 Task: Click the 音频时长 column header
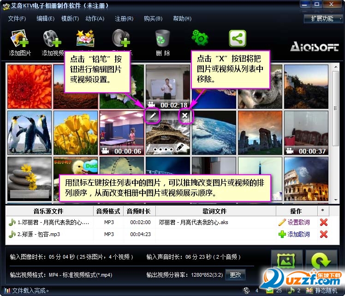[139, 211]
